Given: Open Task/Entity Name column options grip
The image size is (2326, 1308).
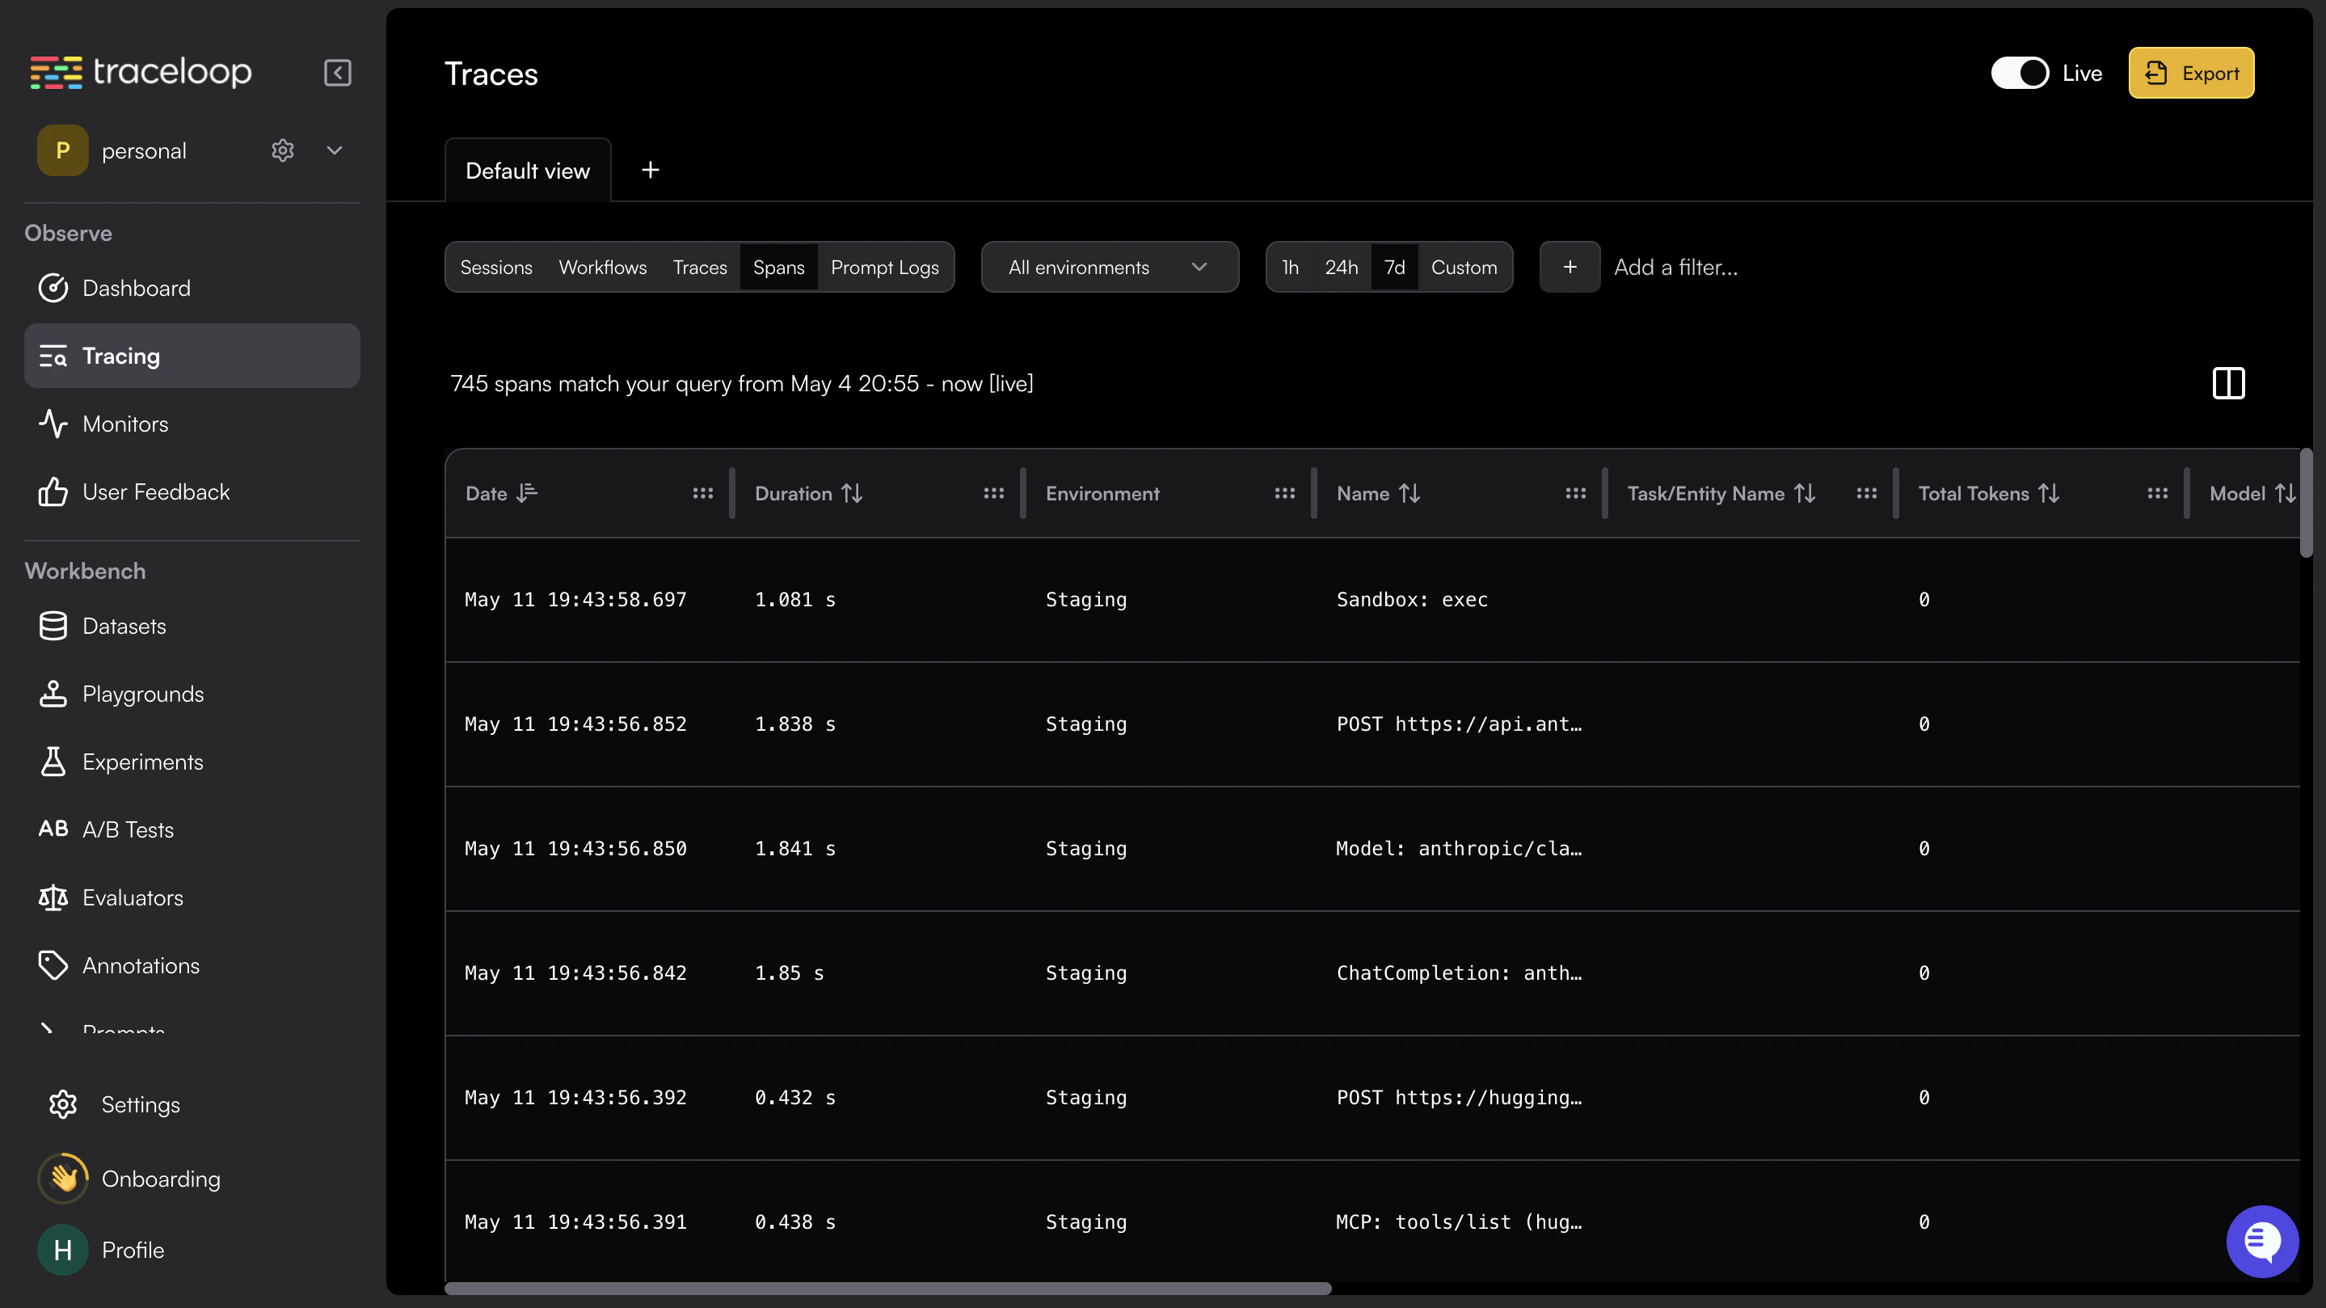Looking at the screenshot, I should coord(1865,493).
